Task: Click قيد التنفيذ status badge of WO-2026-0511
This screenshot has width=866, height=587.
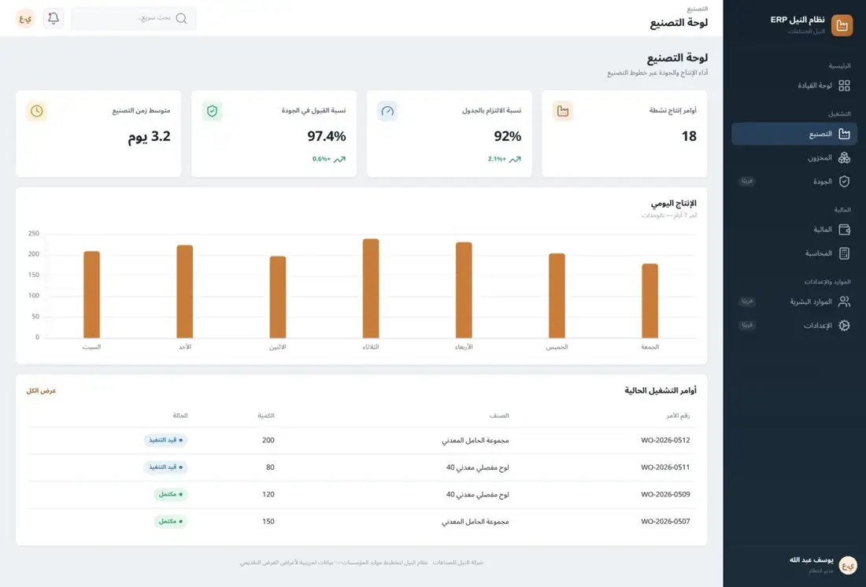Action: (165, 467)
